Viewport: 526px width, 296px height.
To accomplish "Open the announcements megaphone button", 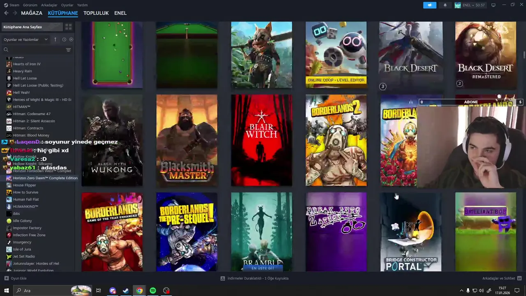I will click(429, 5).
